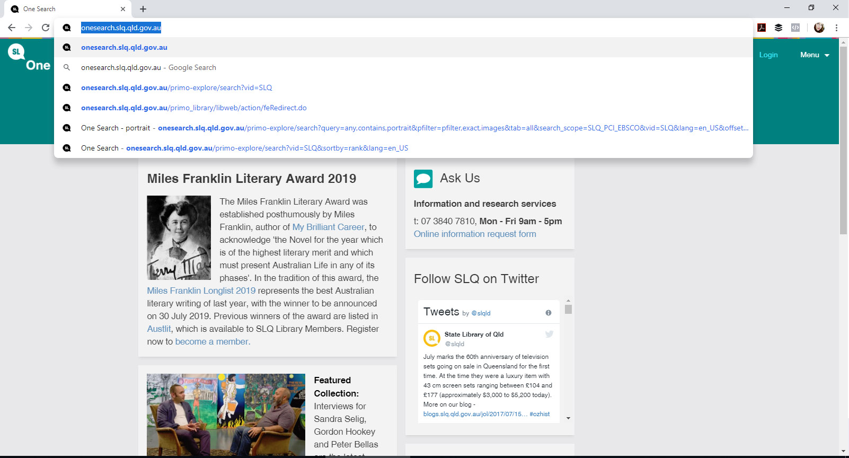Screen dimensions: 849x458
Task: Open State Library of Qld tweet author
Action: point(474,334)
